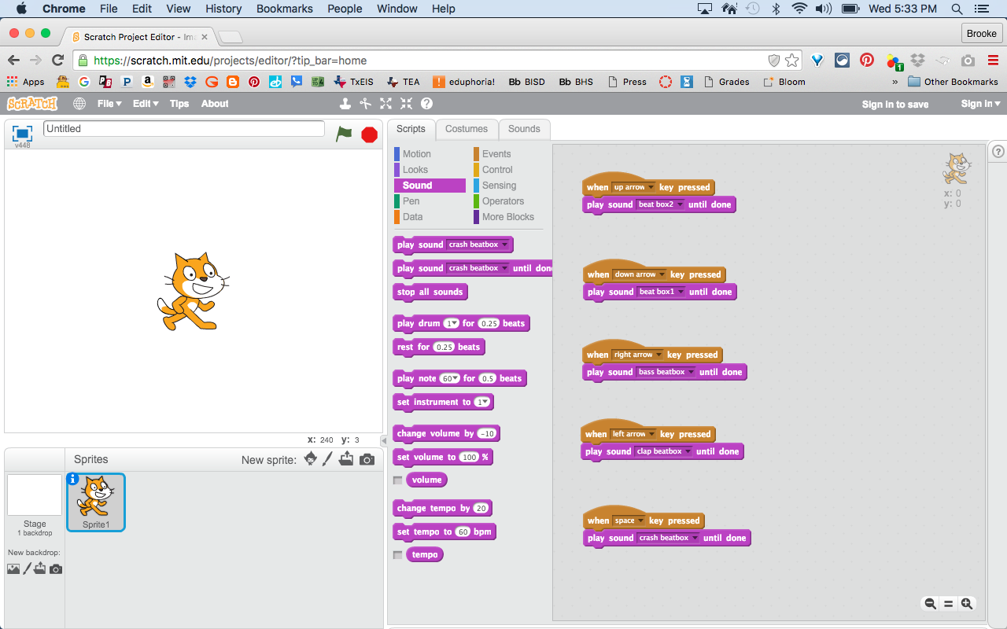Select the Motion block category
The height and width of the screenshot is (629, 1007).
[416, 154]
